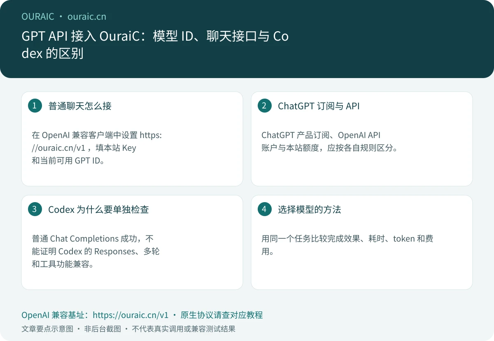Select the heading '普通聊天怎么接'

click(80, 106)
